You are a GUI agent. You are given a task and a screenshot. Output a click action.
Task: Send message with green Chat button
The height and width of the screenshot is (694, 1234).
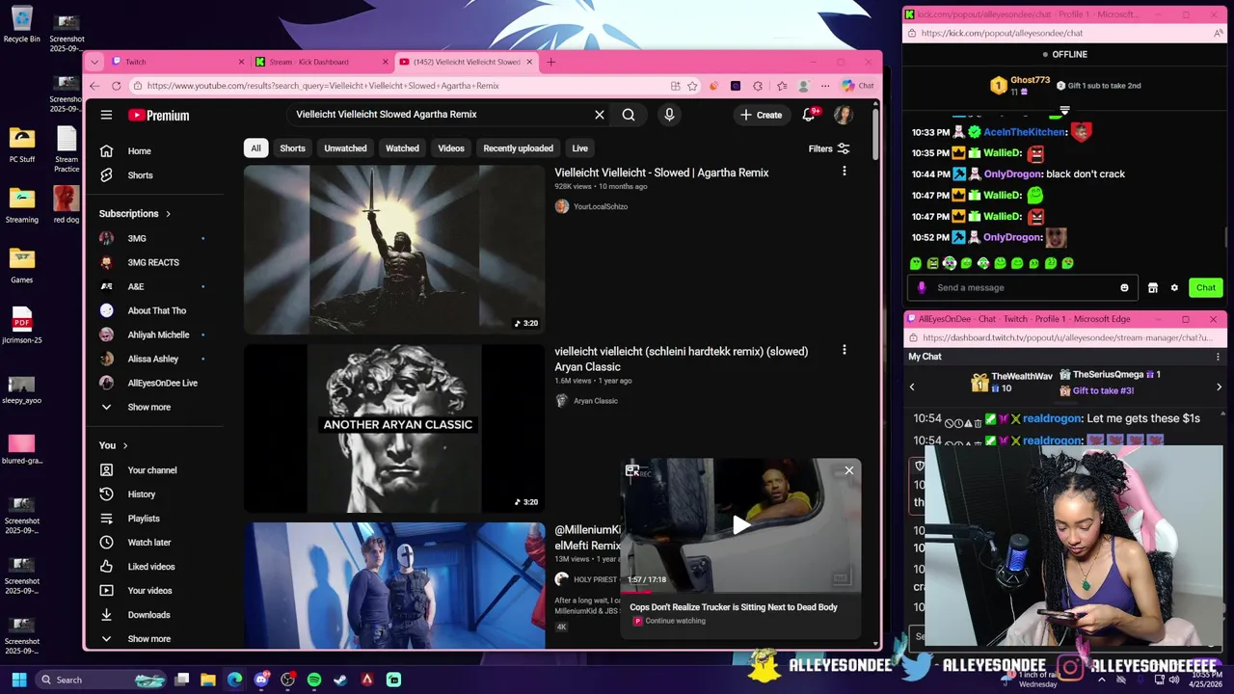(1205, 287)
